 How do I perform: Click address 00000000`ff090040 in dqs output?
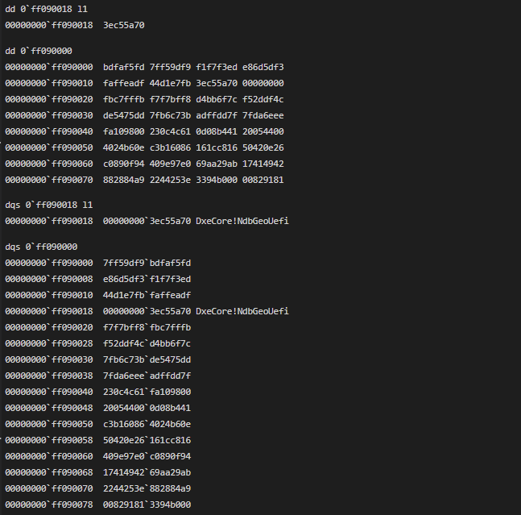pos(49,392)
